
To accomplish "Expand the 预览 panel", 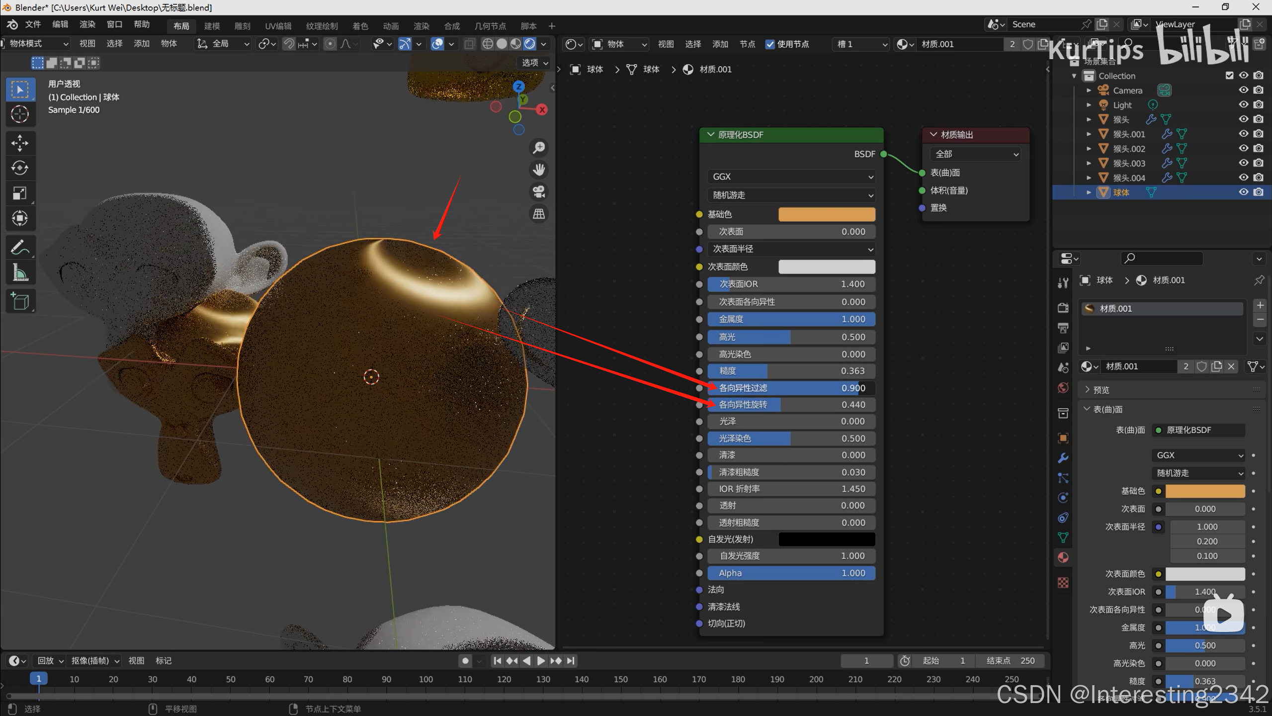I will click(x=1101, y=390).
